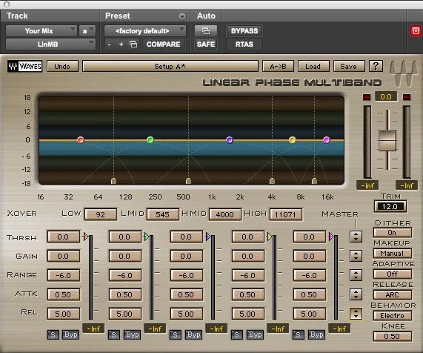This screenshot has width=423, height=353.
Task: Click the yellow high band gain marker
Action: pyautogui.click(x=293, y=139)
